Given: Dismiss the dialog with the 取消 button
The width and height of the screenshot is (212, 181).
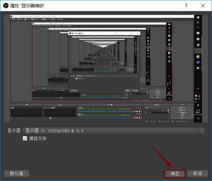Looking at the screenshot, I should 198,173.
